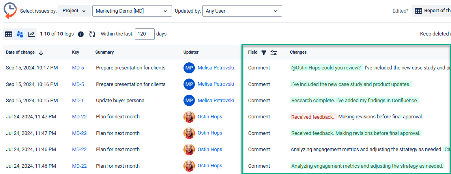
Task: Click Melisa Petrovski name in 10:17 PM row
Action: pos(216,67)
